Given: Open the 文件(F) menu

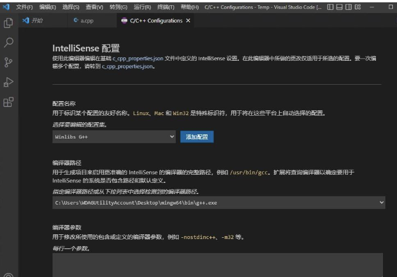Looking at the screenshot, I should [25, 7].
